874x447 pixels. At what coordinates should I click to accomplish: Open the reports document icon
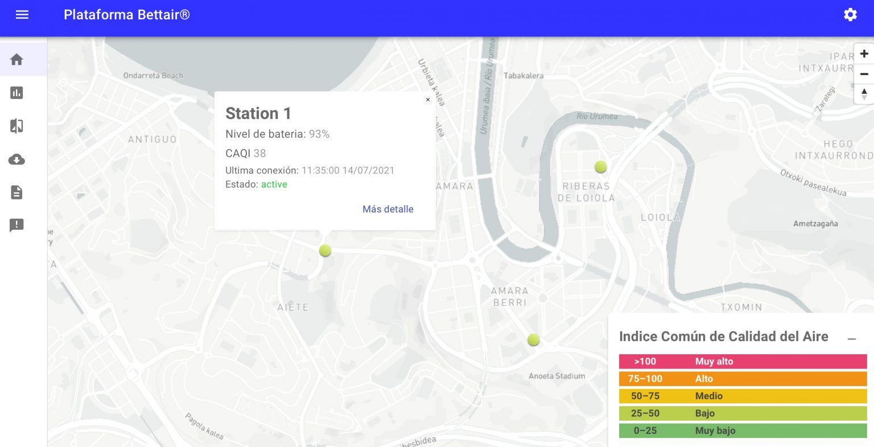[17, 192]
